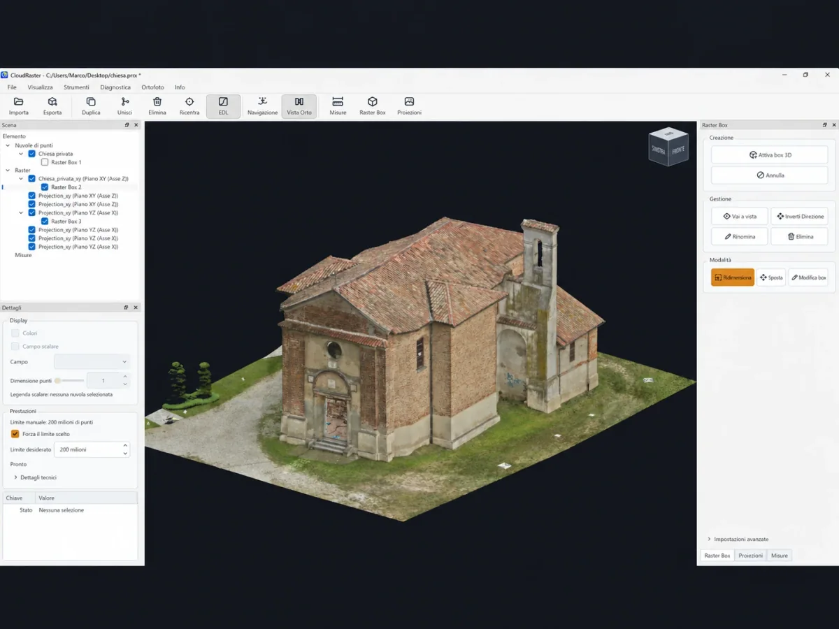This screenshot has width=839, height=629.
Task: Expand Dettagli tecnici
Action: click(15, 477)
